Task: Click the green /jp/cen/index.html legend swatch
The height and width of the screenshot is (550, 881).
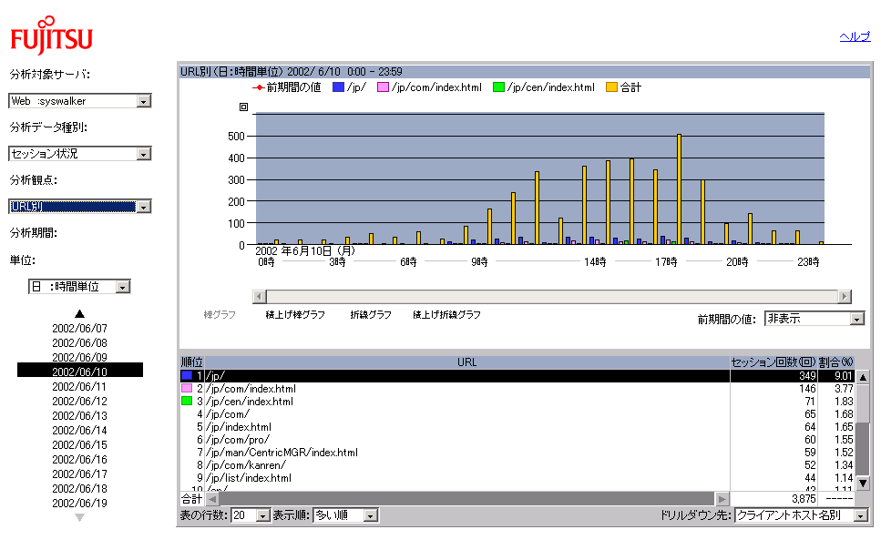Action: (498, 87)
